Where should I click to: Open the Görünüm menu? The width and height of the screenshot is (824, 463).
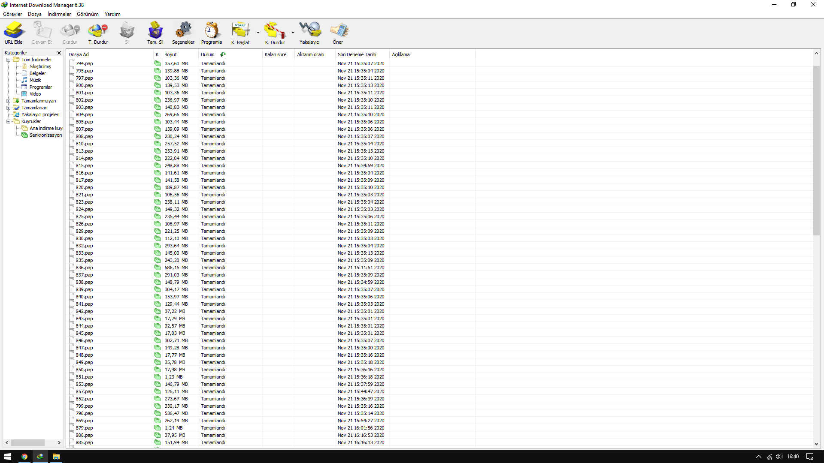pyautogui.click(x=88, y=14)
